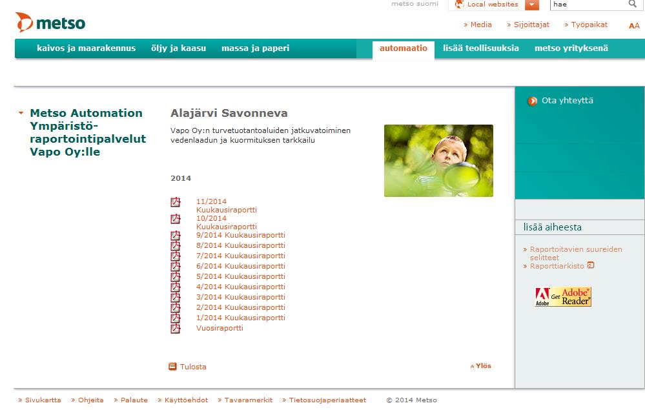Click the Metso logo

coord(50,23)
